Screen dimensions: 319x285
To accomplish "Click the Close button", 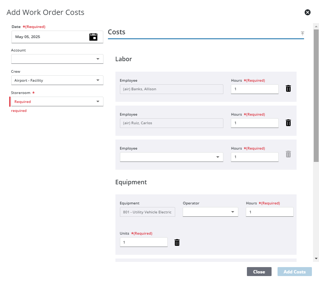I will click(259, 272).
